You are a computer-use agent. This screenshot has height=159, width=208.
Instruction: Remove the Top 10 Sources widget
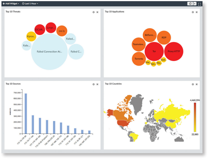coord(97,84)
